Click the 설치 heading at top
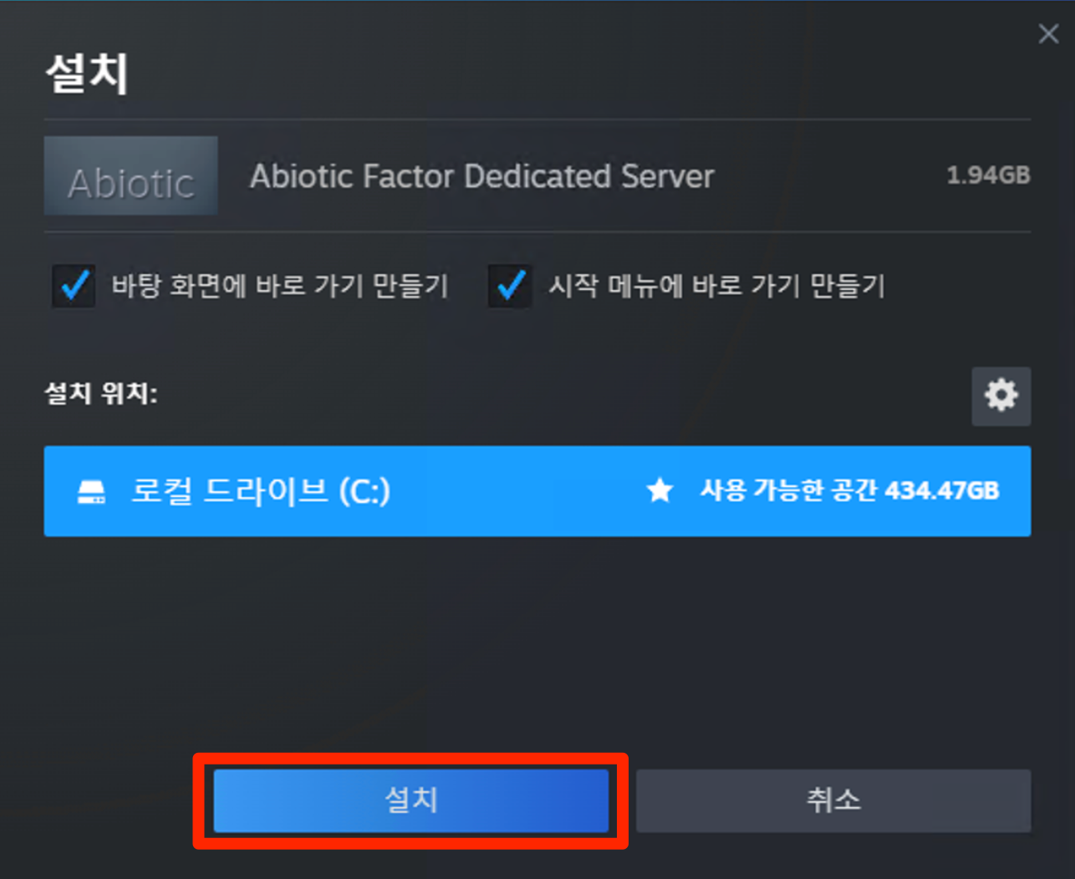1075x879 pixels. [x=87, y=74]
